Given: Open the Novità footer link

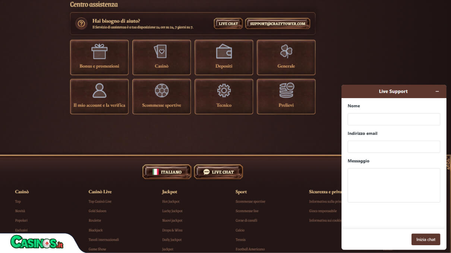Looking at the screenshot, I should [20, 211].
